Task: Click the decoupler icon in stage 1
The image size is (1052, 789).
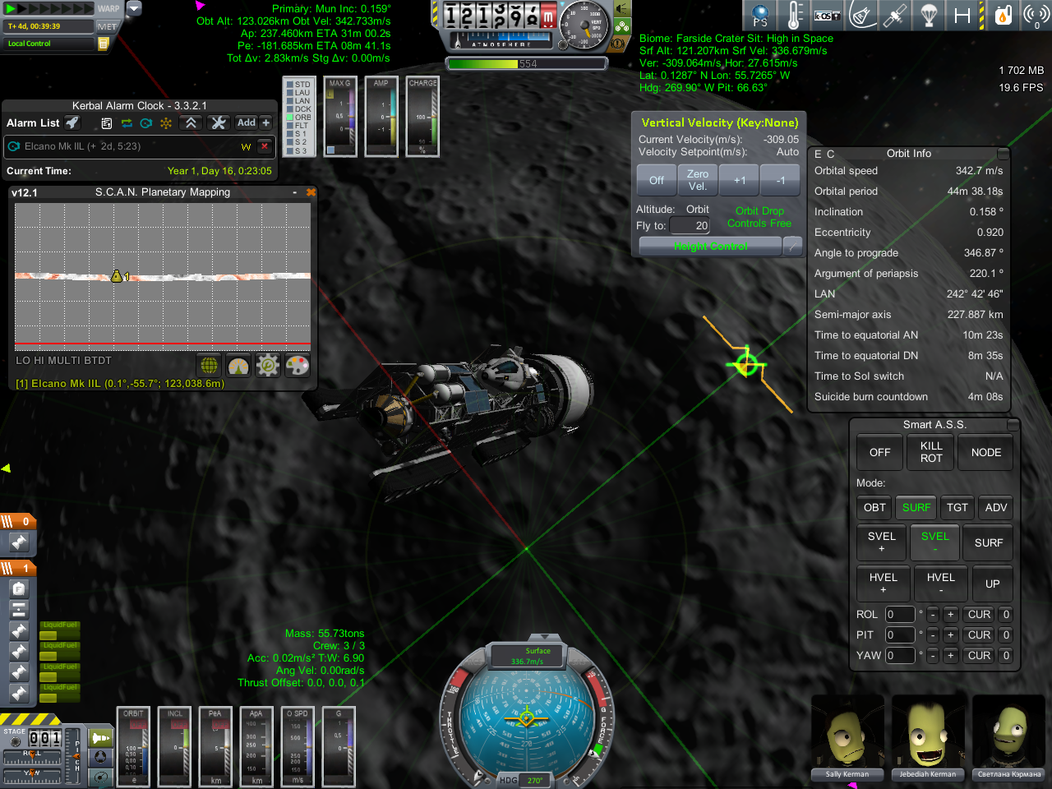Action: coord(19,610)
